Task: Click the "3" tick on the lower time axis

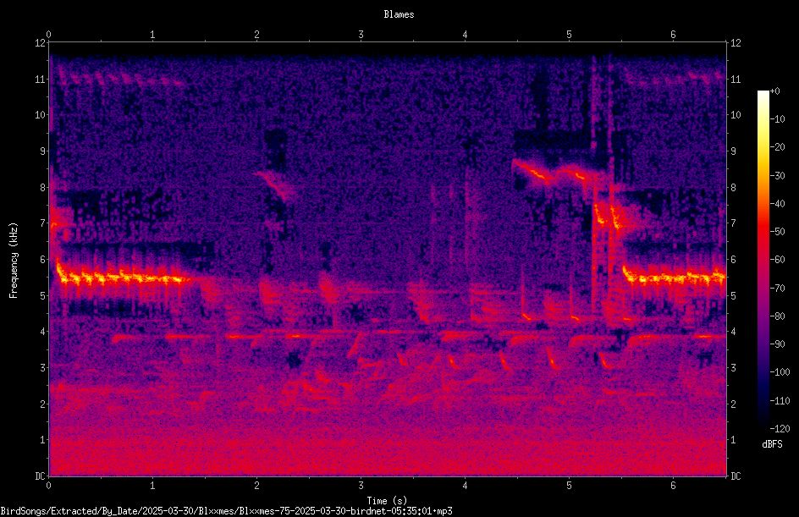Action: 361,486
